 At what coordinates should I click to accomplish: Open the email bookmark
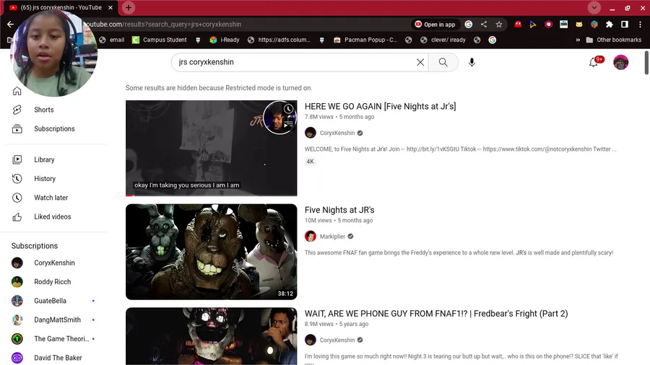112,40
